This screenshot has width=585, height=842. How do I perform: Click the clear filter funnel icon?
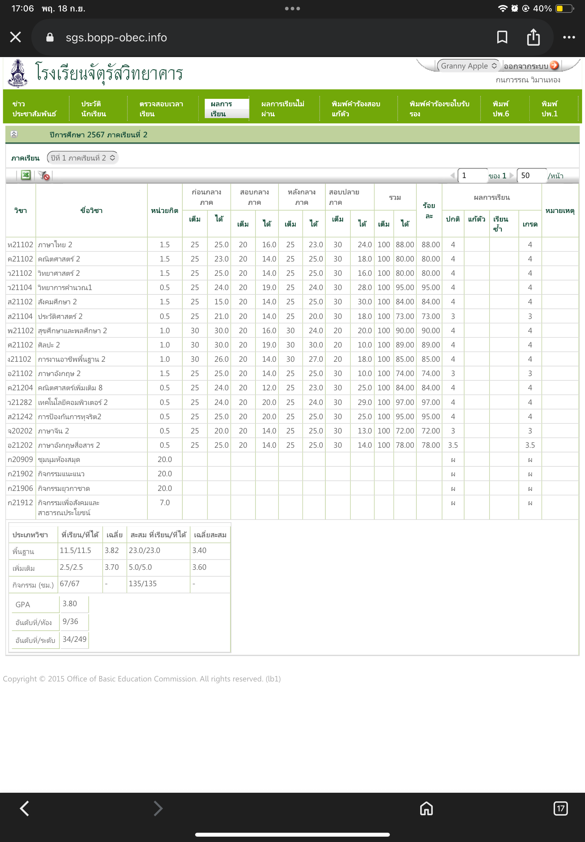click(44, 176)
